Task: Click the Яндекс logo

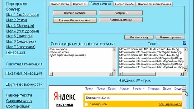Action: tap(65, 96)
